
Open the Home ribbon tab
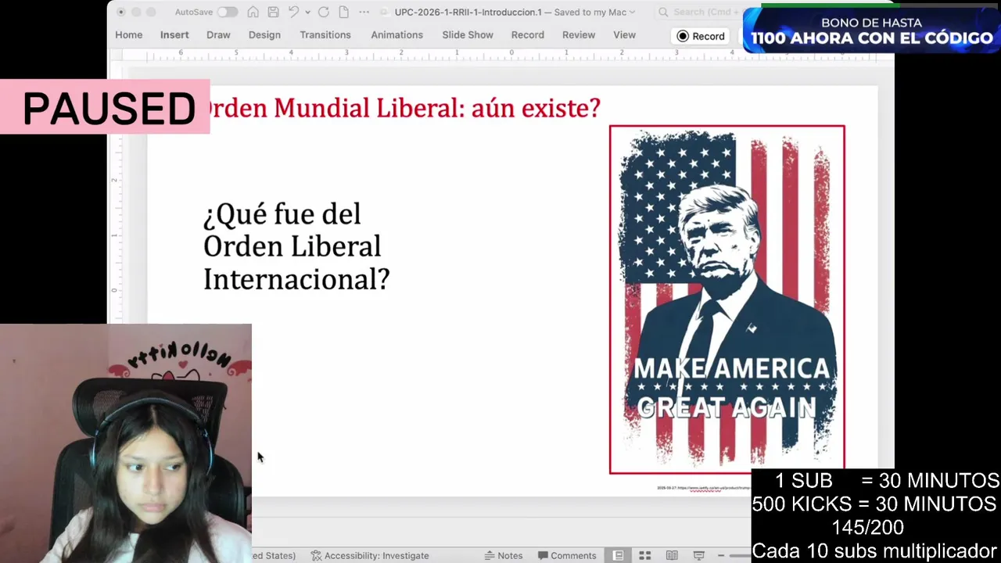129,35
